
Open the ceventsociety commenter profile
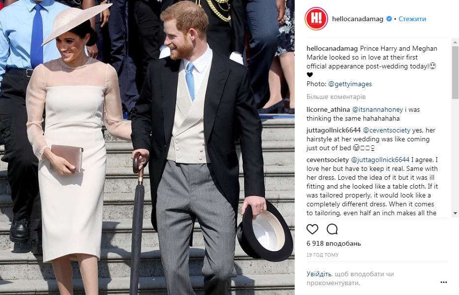click(328, 160)
